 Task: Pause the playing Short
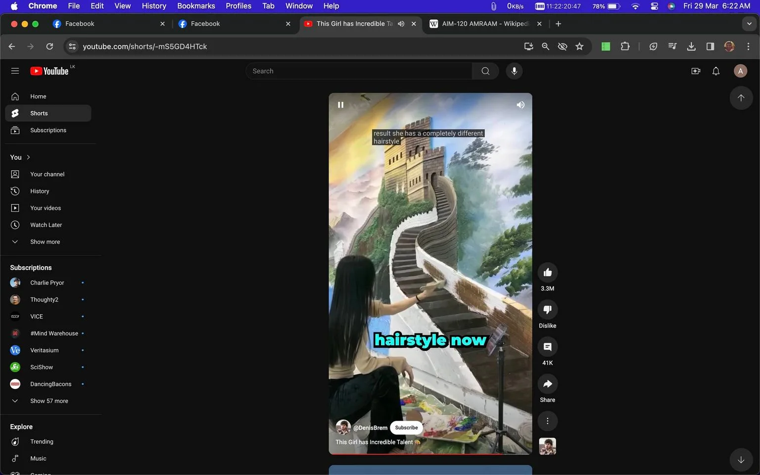pos(340,105)
